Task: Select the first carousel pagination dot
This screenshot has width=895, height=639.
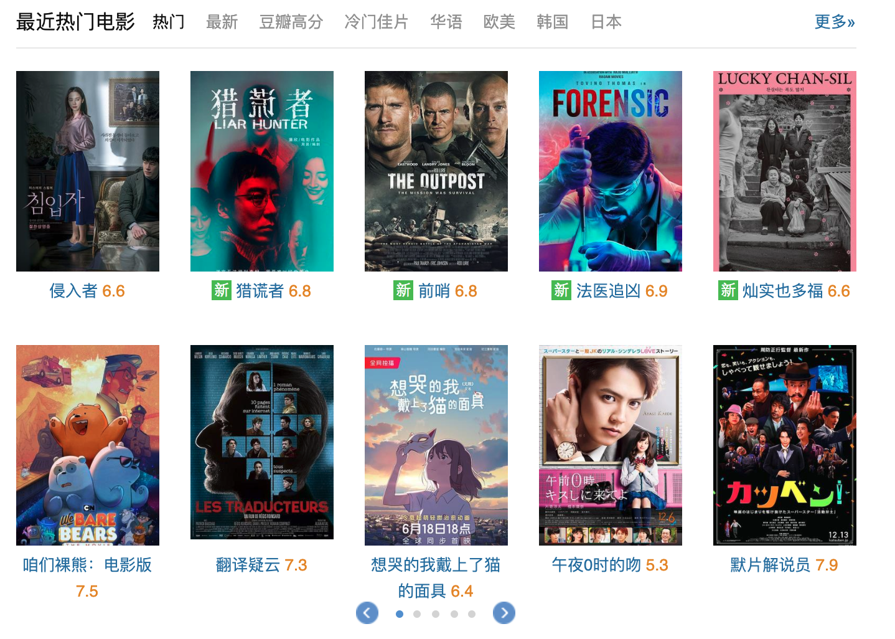Action: point(400,614)
